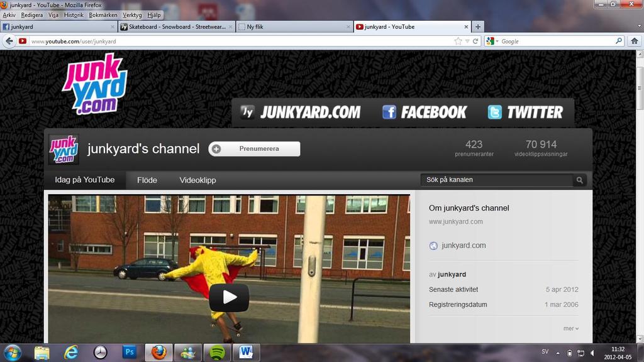Image resolution: width=644 pixels, height=362 pixels.
Task: Open Windows Explorer from taskbar
Action: (42, 353)
